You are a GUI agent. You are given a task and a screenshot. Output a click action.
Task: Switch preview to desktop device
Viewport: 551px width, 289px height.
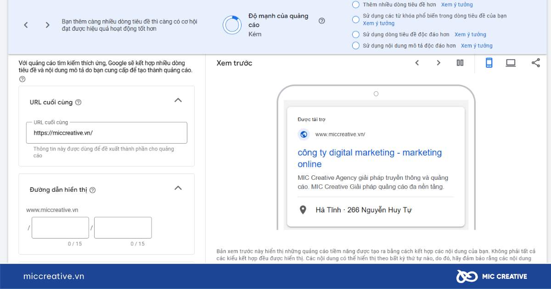[x=511, y=63]
